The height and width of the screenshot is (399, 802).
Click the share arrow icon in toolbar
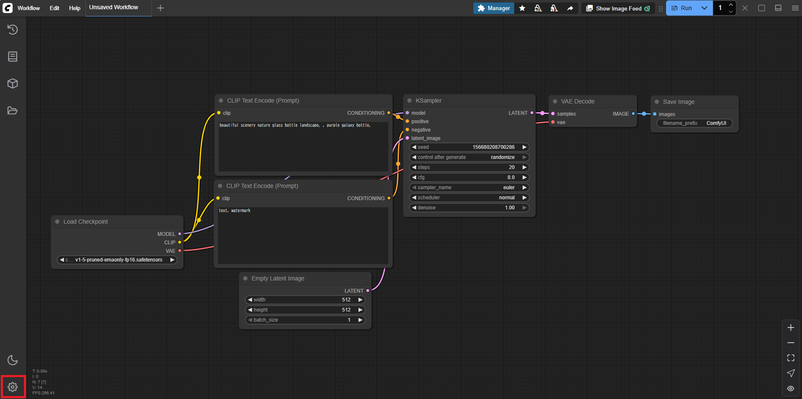pos(570,8)
